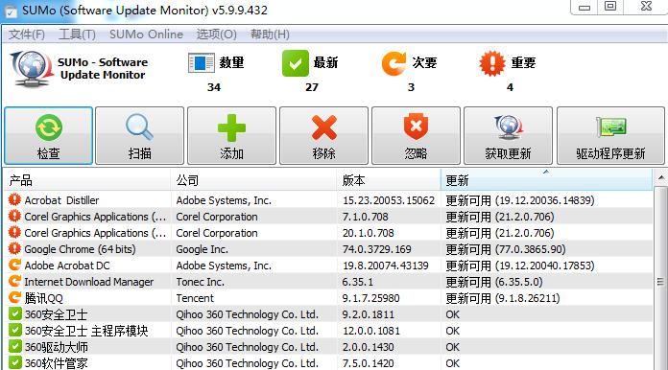Click the 扫描 (Scan) magnifier button
The width and height of the screenshot is (668, 370).
(140, 136)
